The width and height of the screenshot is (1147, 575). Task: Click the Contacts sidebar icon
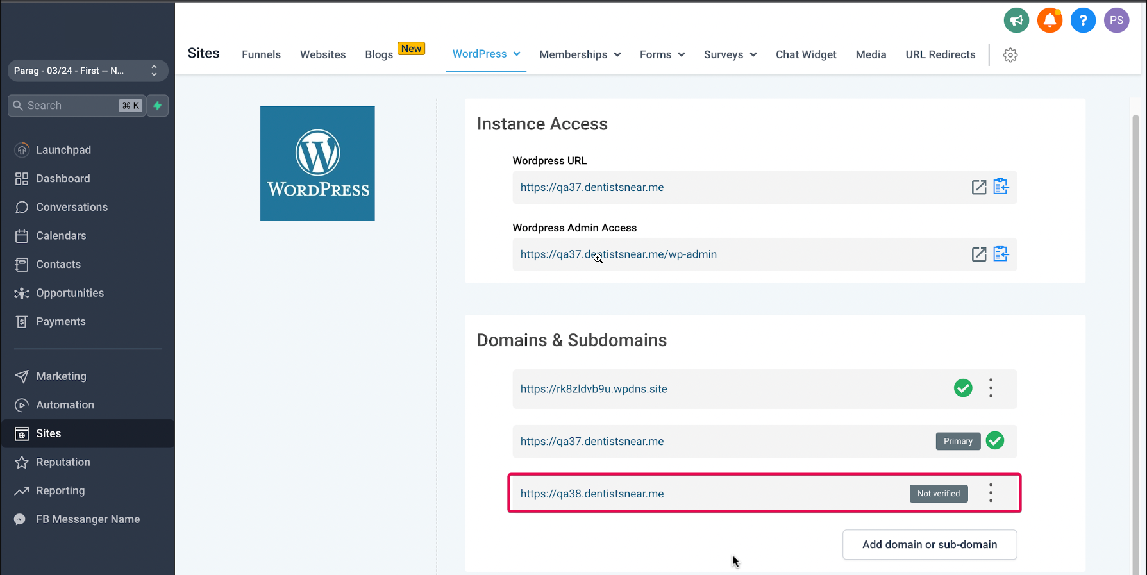pos(22,264)
